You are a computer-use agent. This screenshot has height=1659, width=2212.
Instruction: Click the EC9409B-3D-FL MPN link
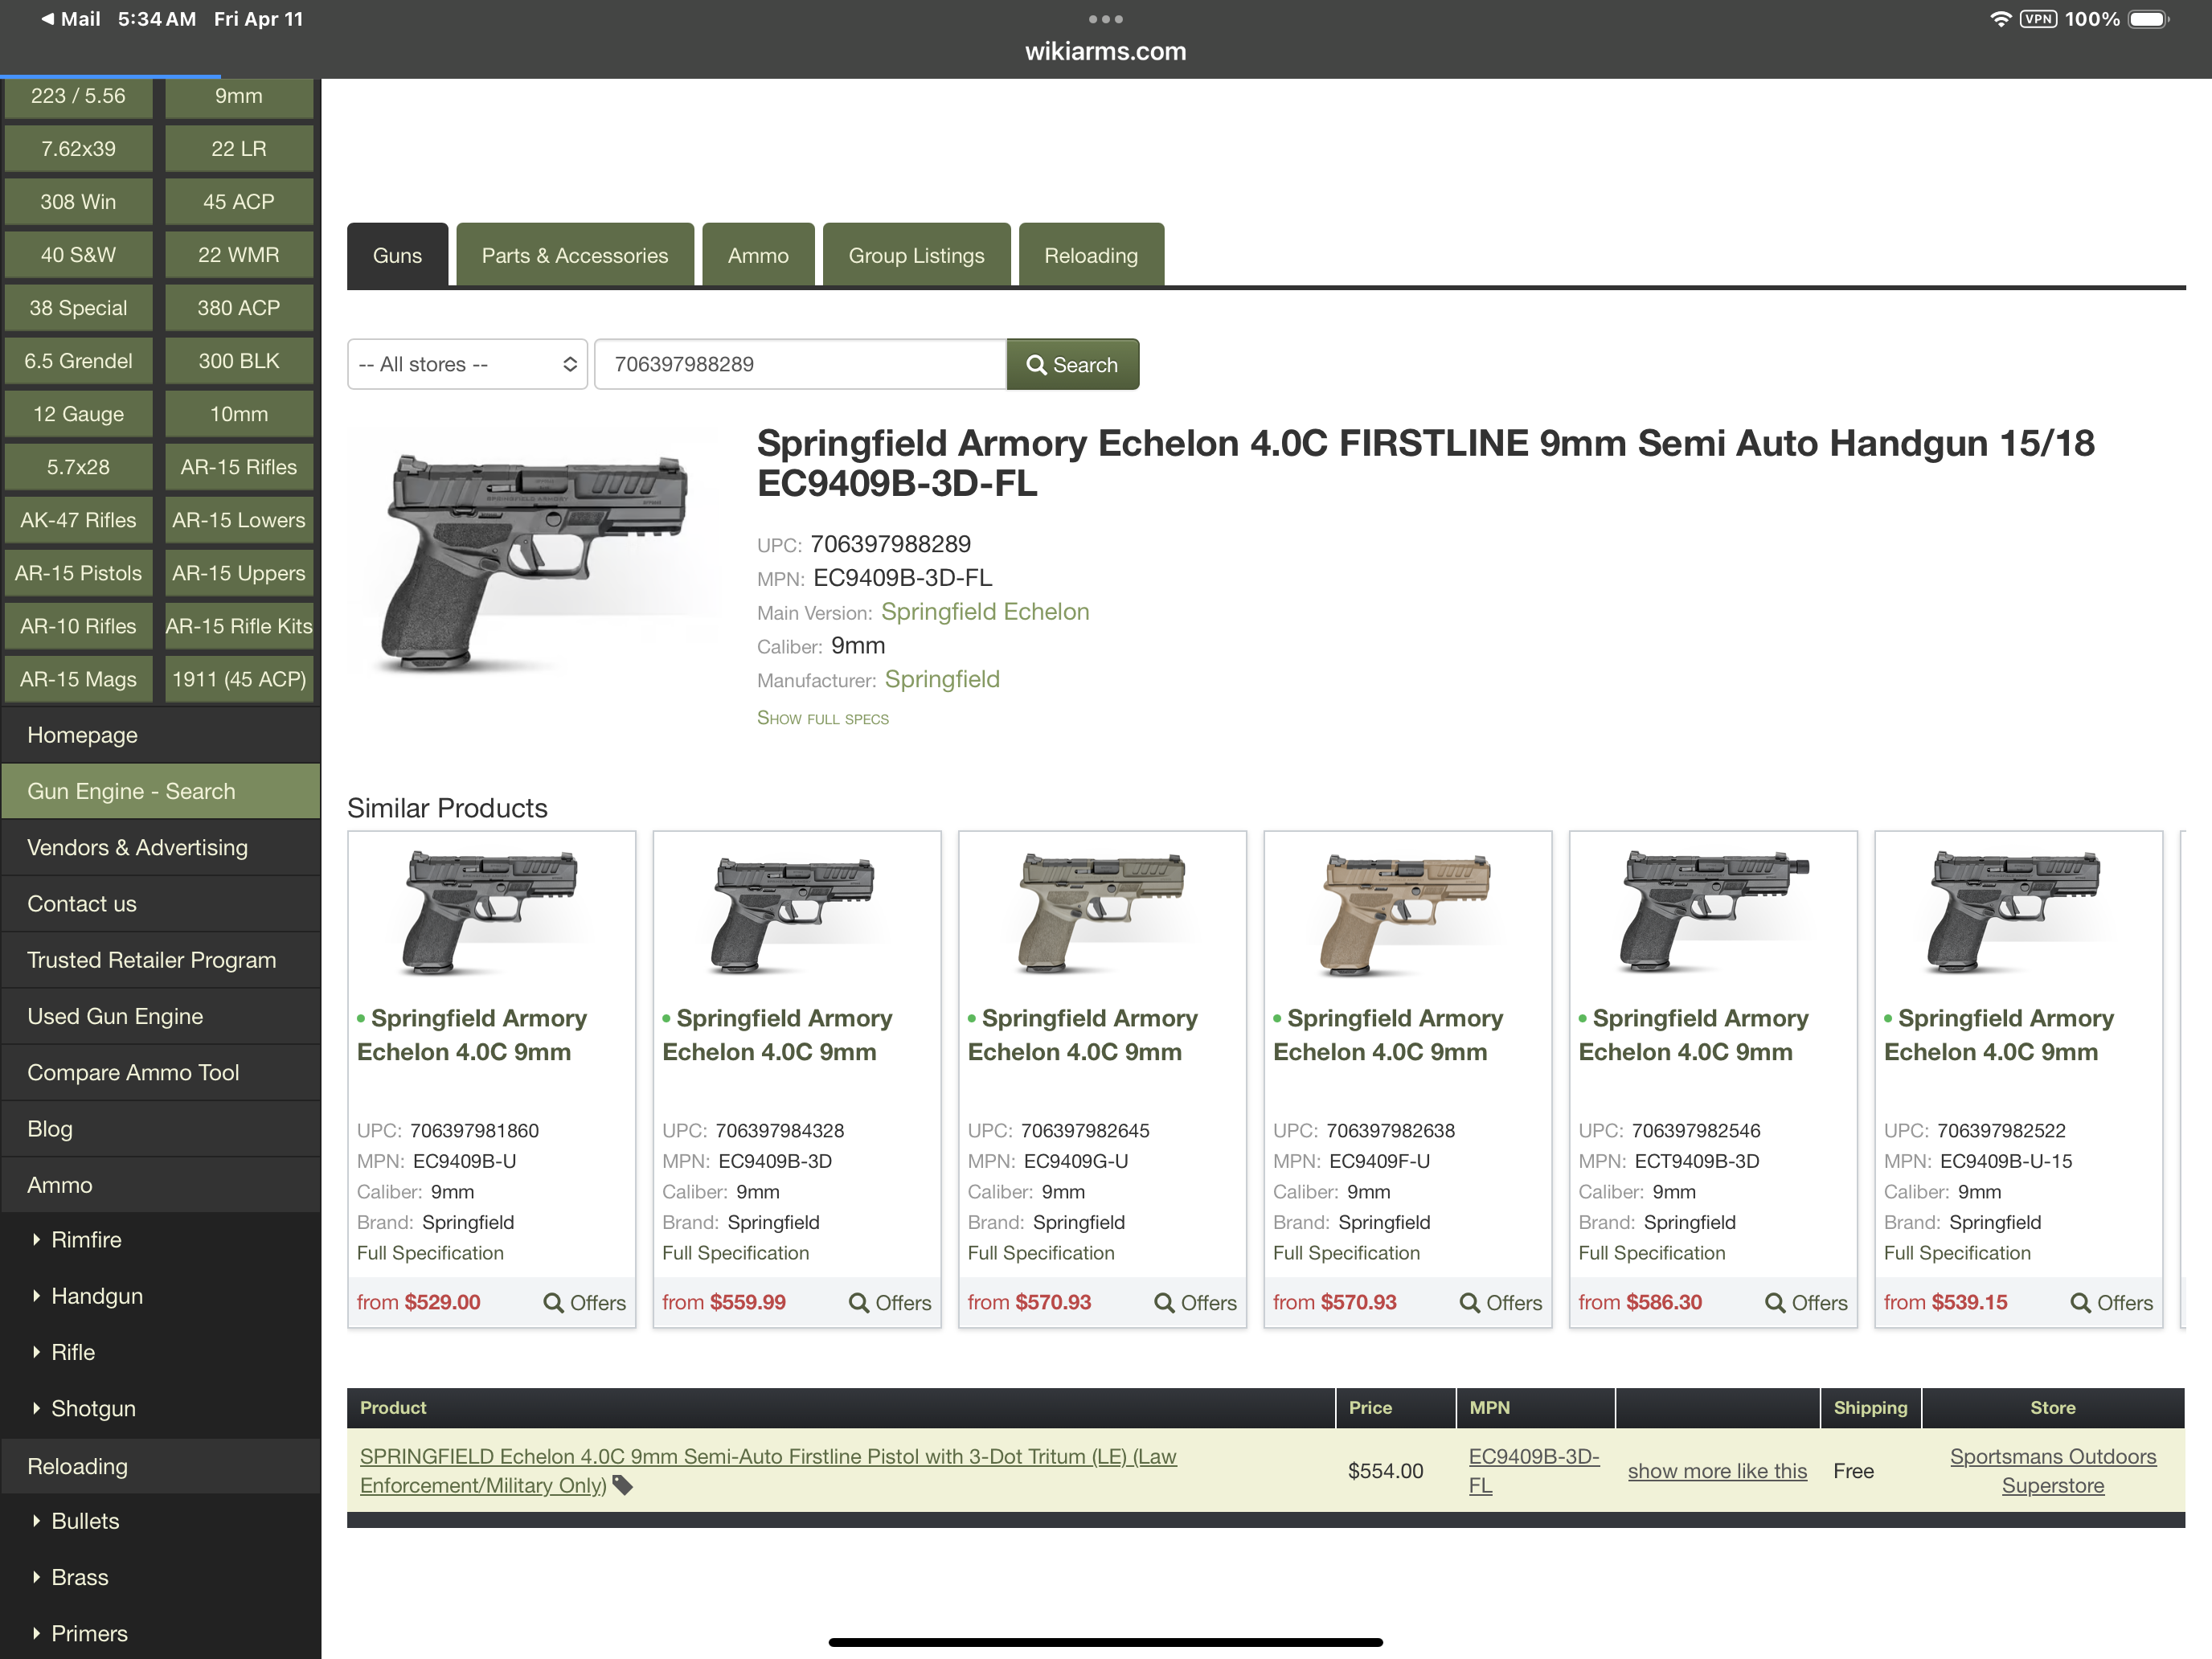[1533, 1470]
